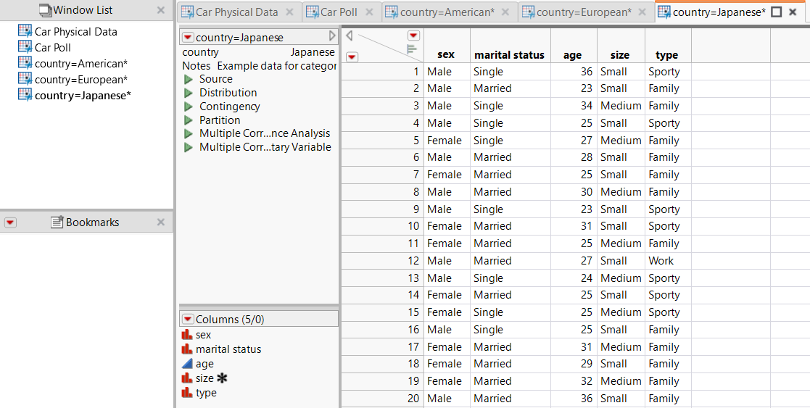
Task: Switch to the country=European tab
Action: pos(584,12)
